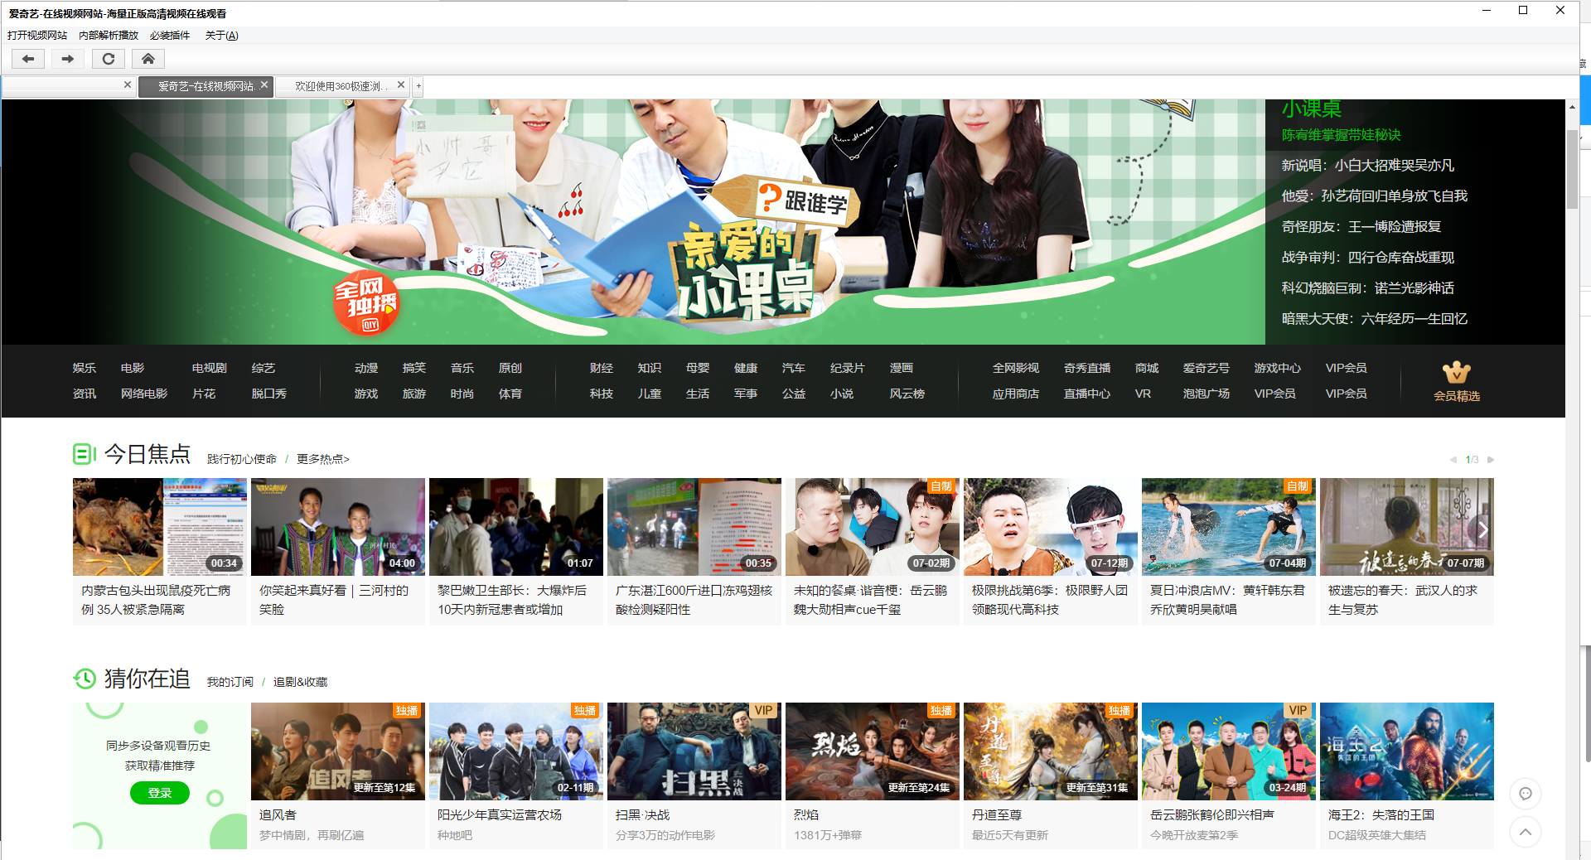Open the 打开视频网站 menu
This screenshot has width=1591, height=860.
click(37, 36)
